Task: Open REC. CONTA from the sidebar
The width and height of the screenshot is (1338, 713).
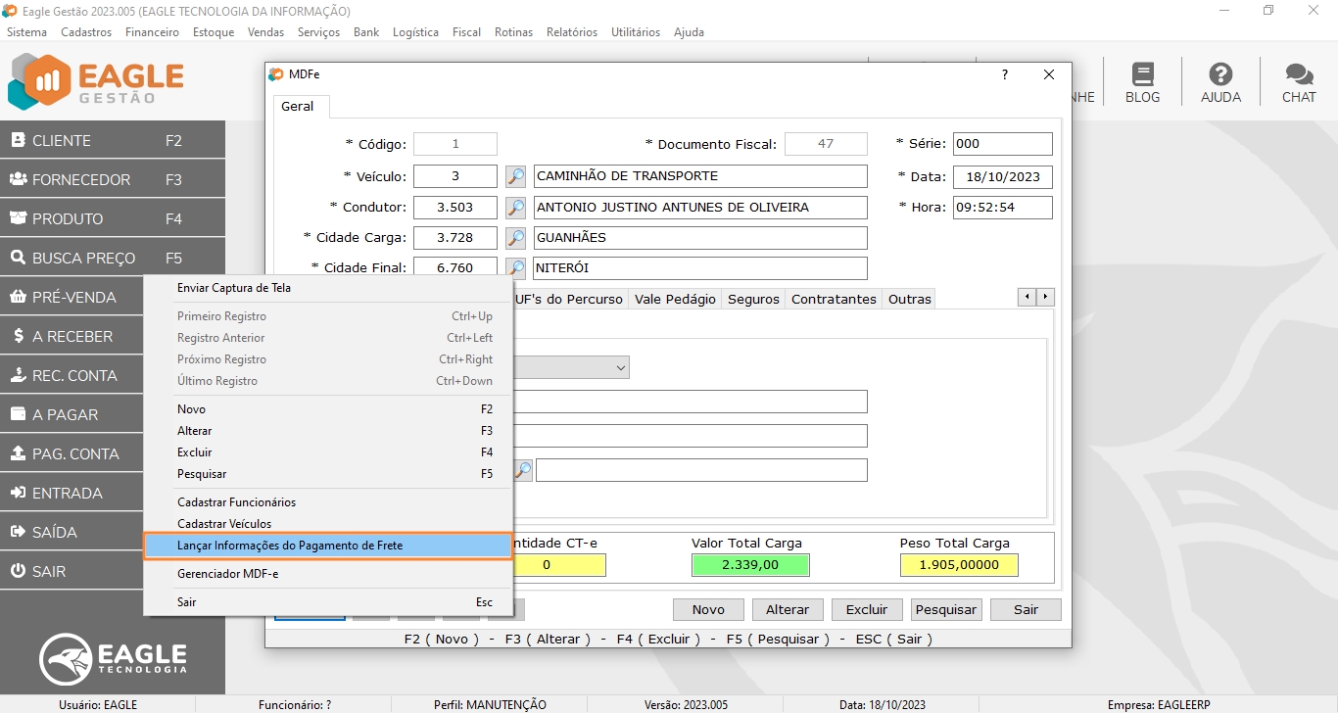Action: point(72,375)
